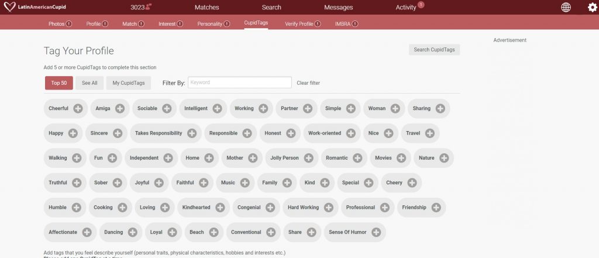Select the Affectionate tag label
The image size is (599, 258).
click(x=63, y=232)
